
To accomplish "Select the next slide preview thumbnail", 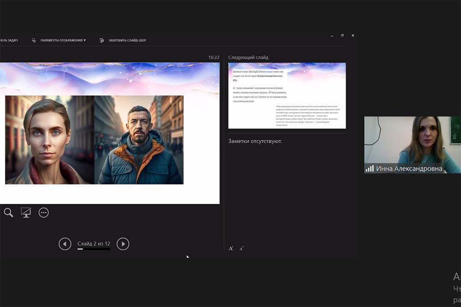I will pos(287,96).
